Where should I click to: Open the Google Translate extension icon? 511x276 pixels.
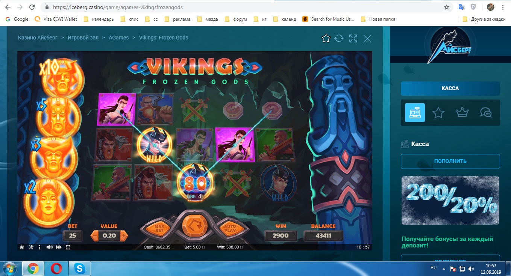click(461, 7)
